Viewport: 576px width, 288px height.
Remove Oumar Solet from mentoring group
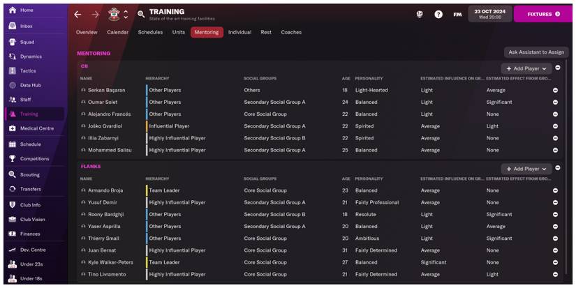pos(555,103)
